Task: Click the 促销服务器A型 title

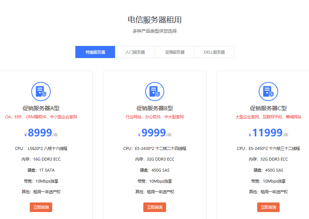Action: (x=41, y=108)
